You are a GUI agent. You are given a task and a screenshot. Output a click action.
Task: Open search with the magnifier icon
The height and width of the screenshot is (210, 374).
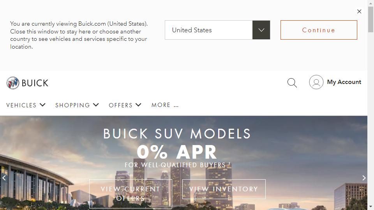coord(292,82)
